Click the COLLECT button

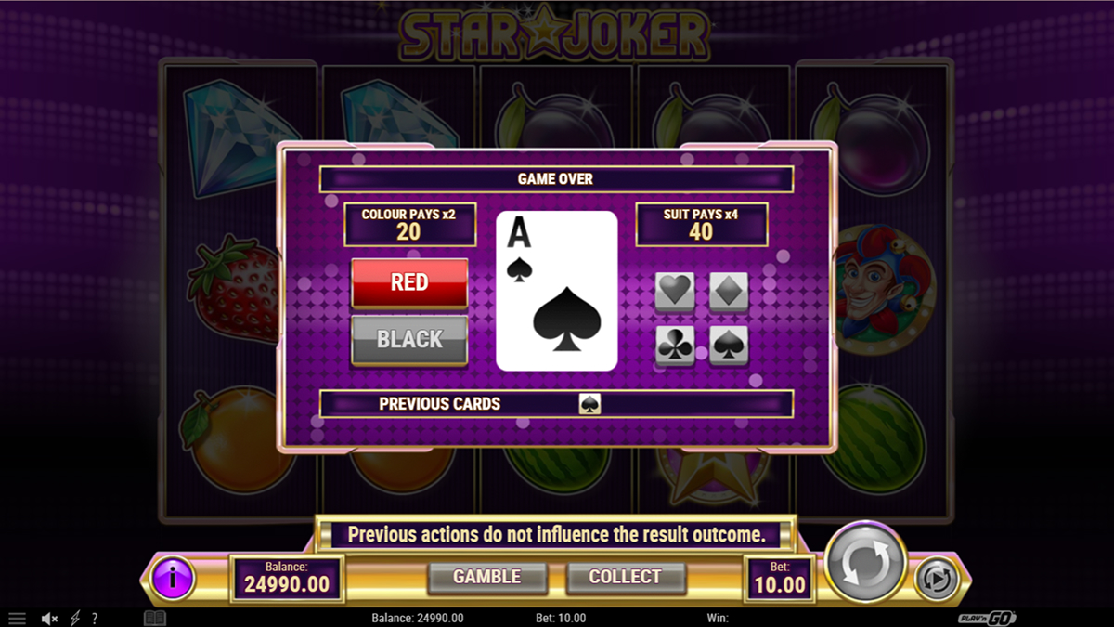(626, 577)
